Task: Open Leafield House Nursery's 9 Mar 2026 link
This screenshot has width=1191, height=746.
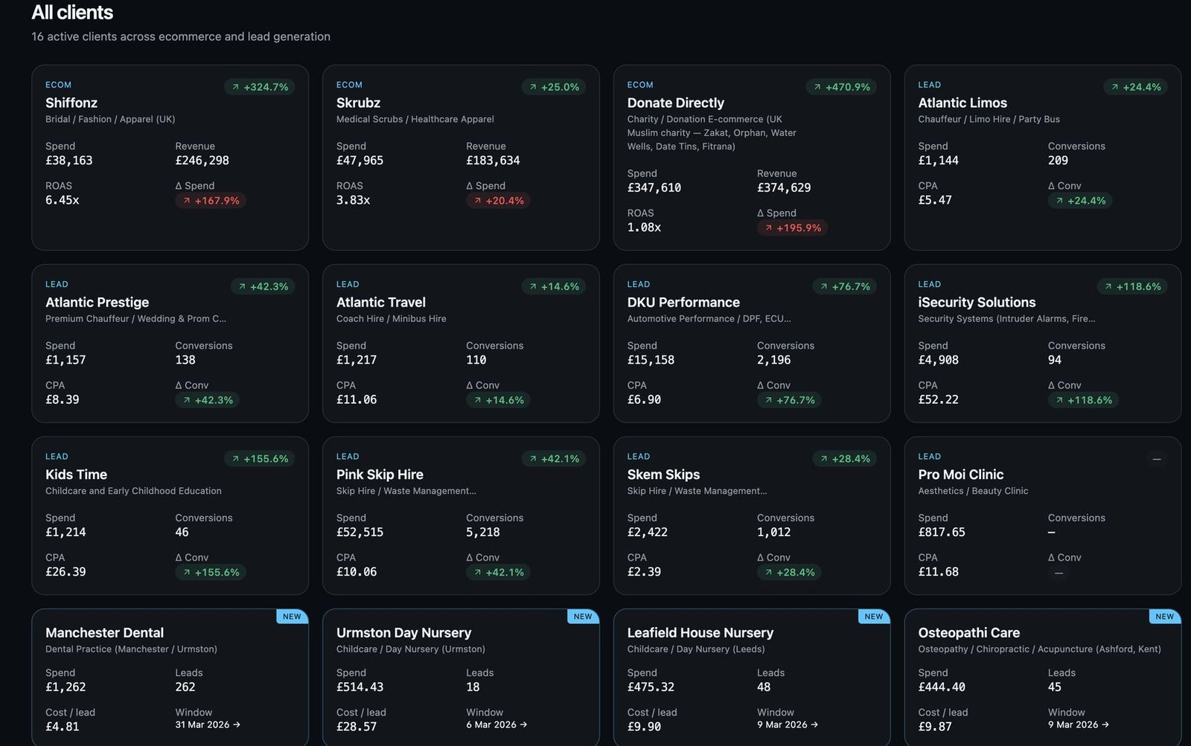Action: (x=788, y=724)
